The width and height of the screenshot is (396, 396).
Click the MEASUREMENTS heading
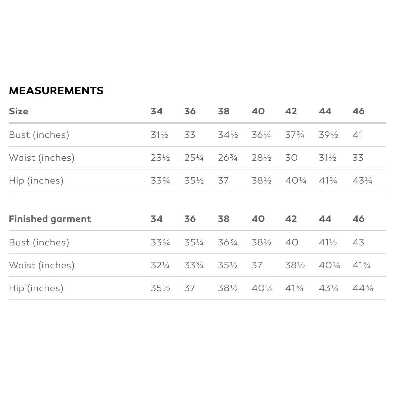coord(56,90)
